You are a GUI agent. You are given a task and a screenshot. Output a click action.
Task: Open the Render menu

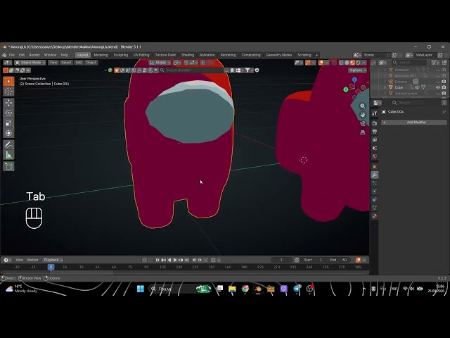click(x=34, y=55)
